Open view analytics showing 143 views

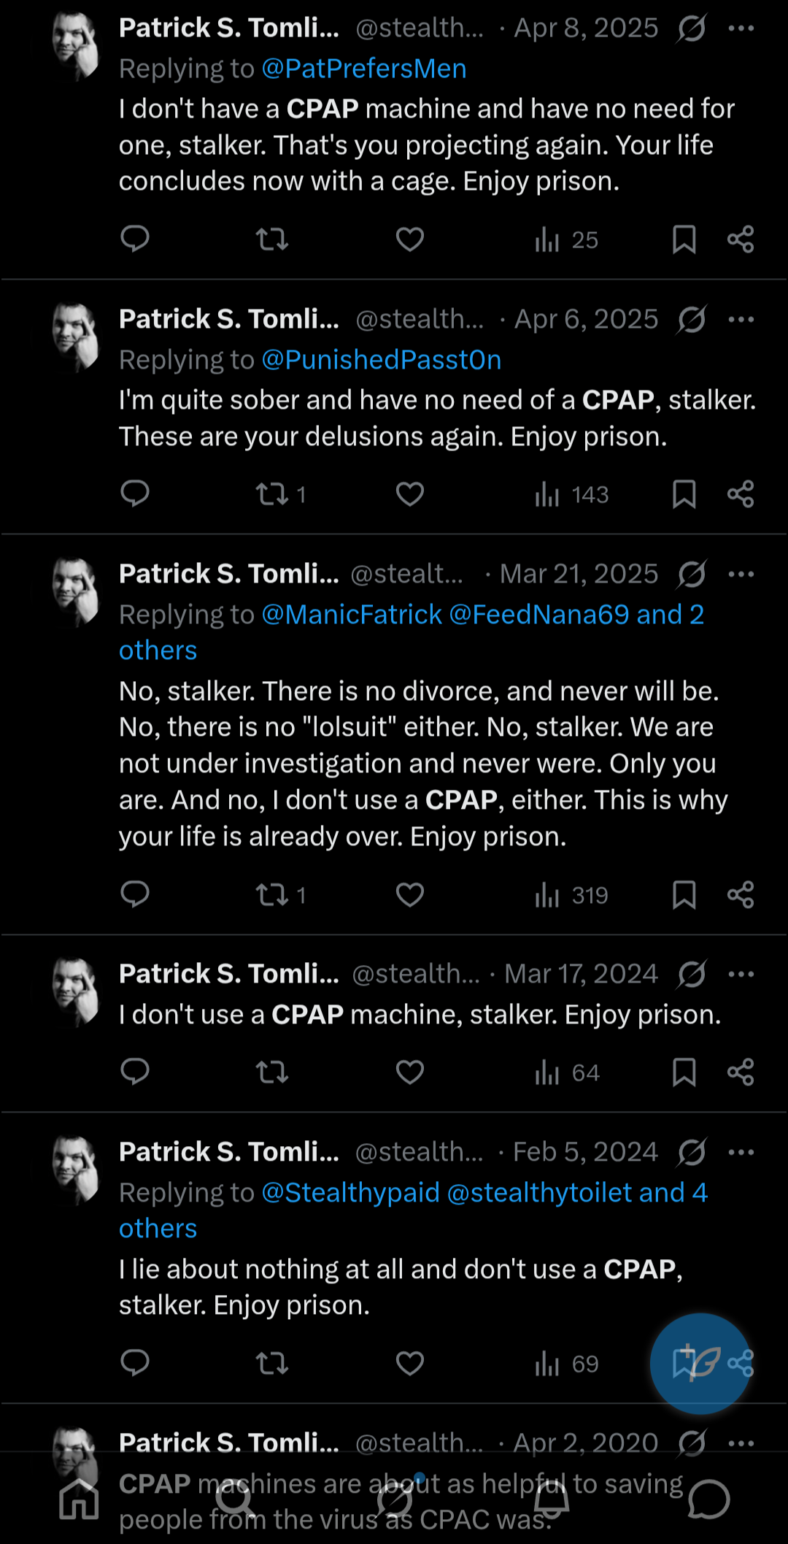571,495
